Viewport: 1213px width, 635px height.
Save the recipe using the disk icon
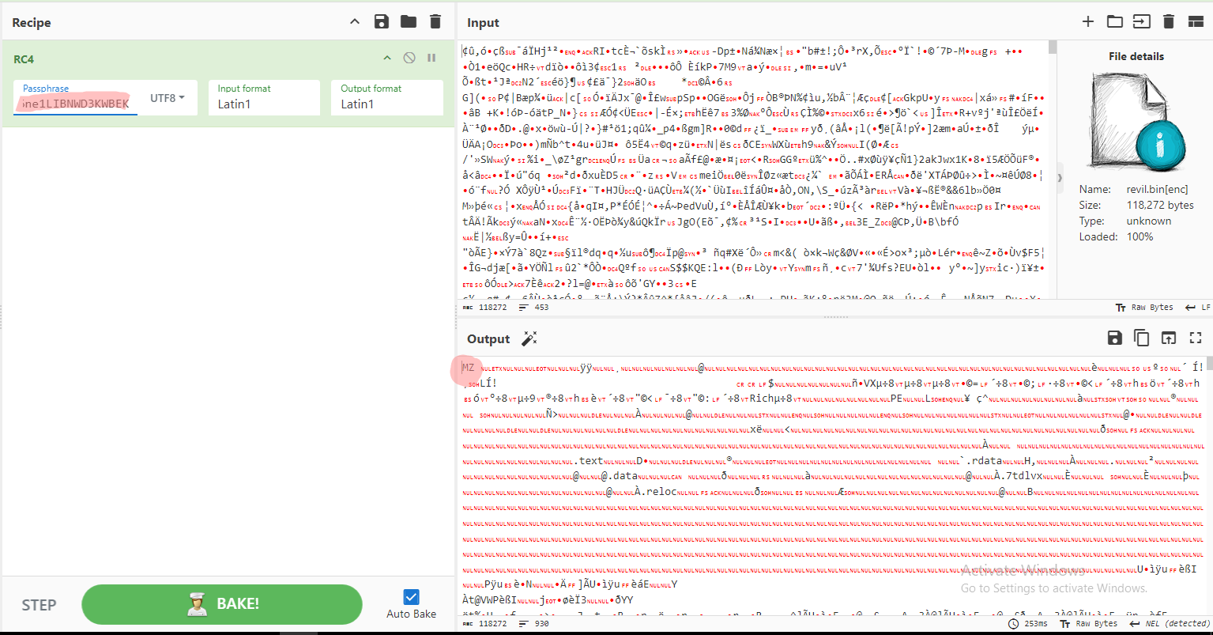tap(382, 22)
